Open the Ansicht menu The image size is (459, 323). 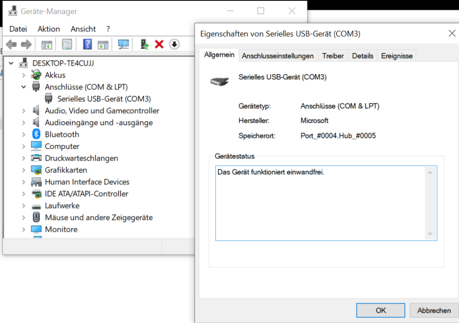[x=83, y=29]
